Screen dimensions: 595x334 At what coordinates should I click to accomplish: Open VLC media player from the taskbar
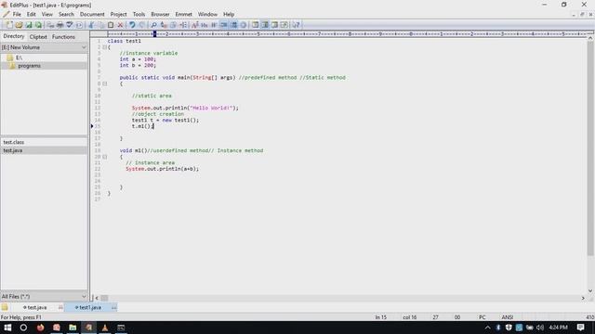point(105,328)
